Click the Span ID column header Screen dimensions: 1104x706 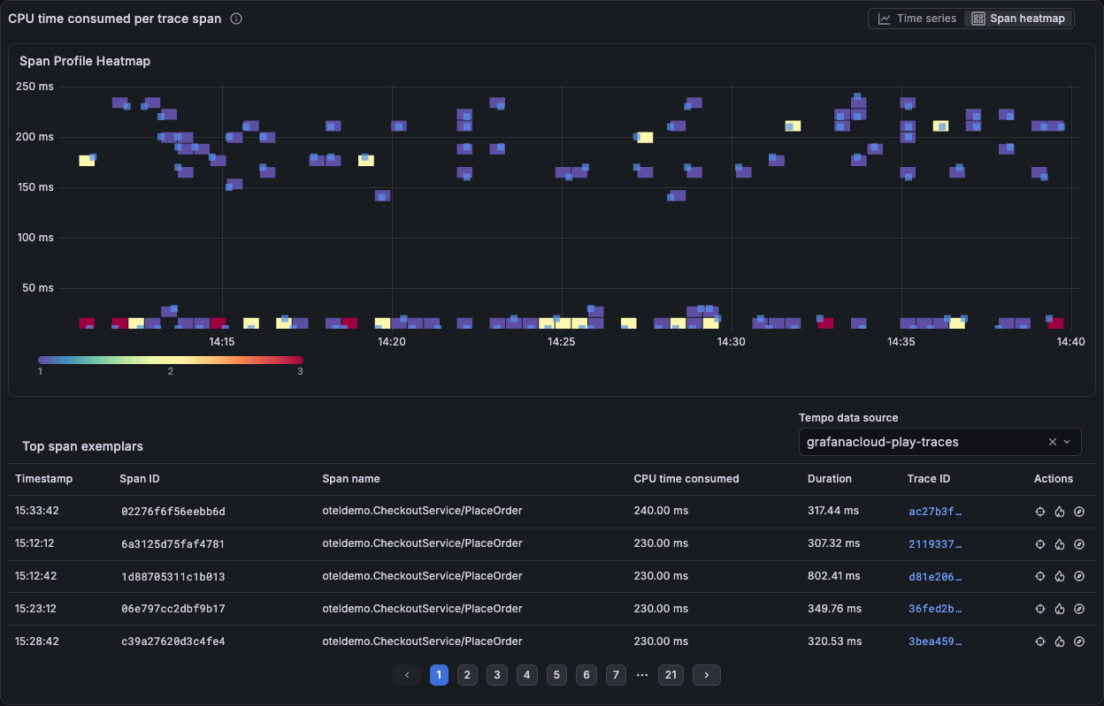click(x=140, y=479)
